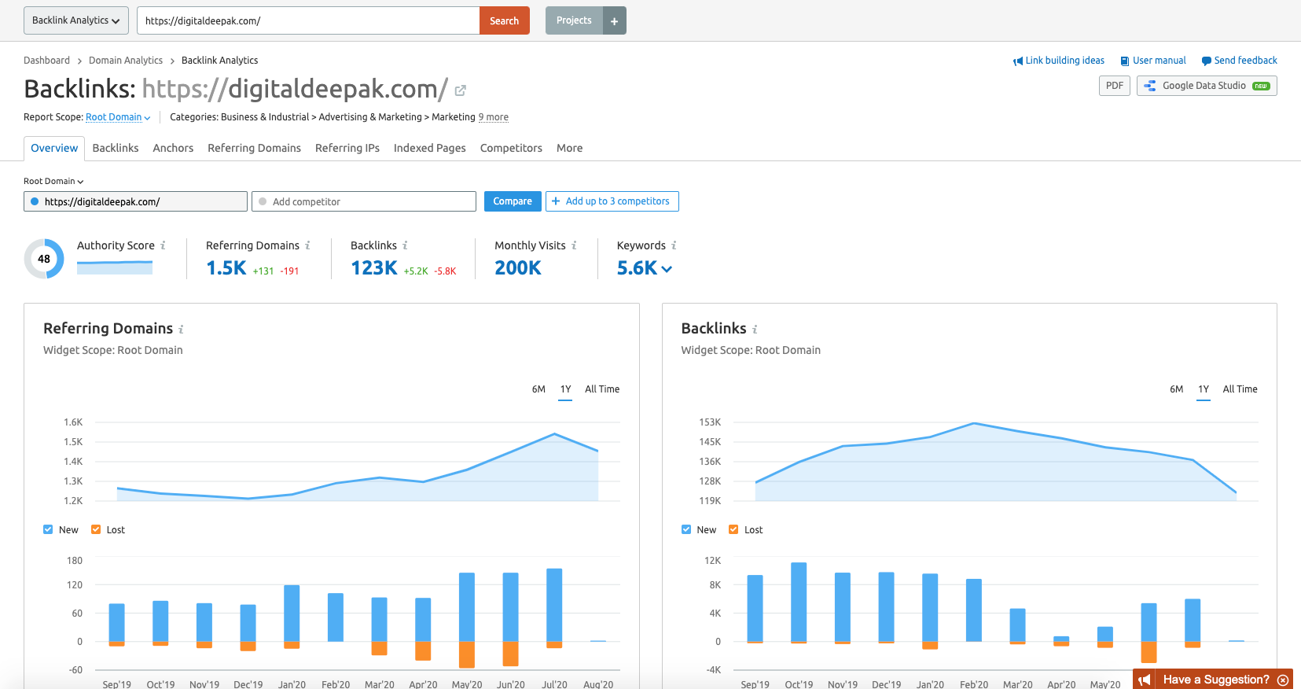Click the Link building ideas megaphone icon
This screenshot has width=1301, height=689.
pyautogui.click(x=1018, y=61)
